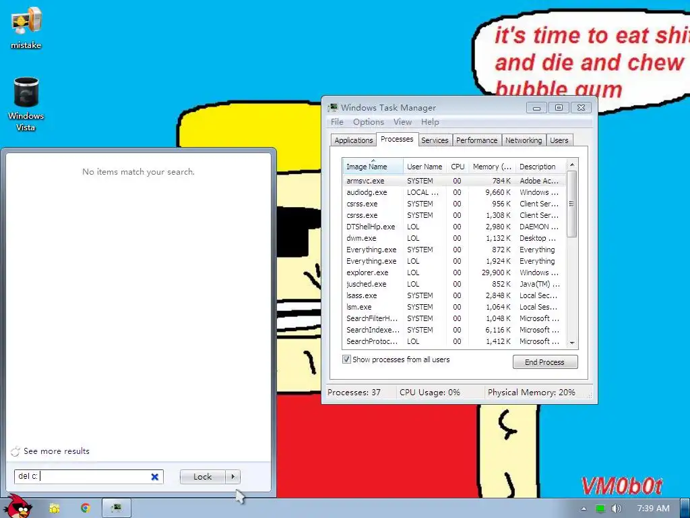Select the lsass.exe process
Image resolution: width=690 pixels, height=518 pixels.
tap(455, 295)
